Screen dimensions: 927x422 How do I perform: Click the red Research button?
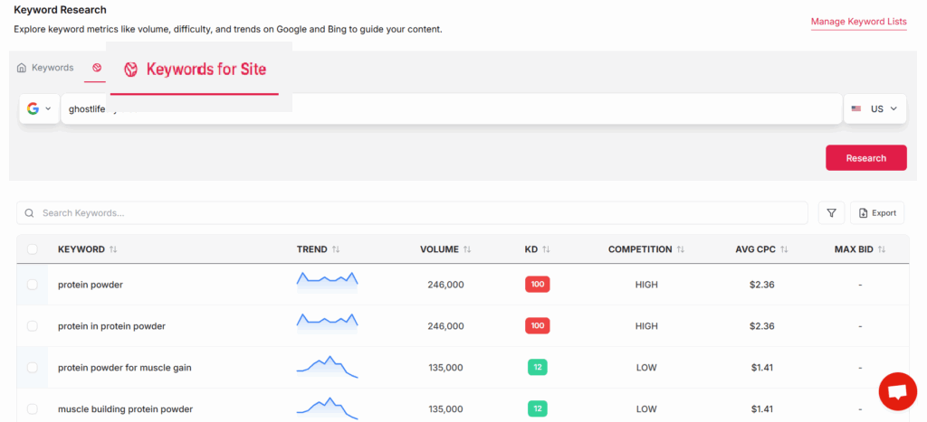click(866, 157)
